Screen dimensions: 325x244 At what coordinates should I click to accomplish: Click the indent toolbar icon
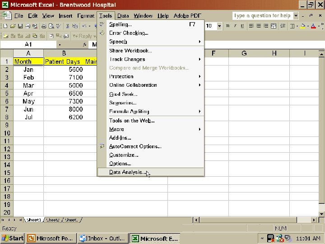[x=283, y=26]
